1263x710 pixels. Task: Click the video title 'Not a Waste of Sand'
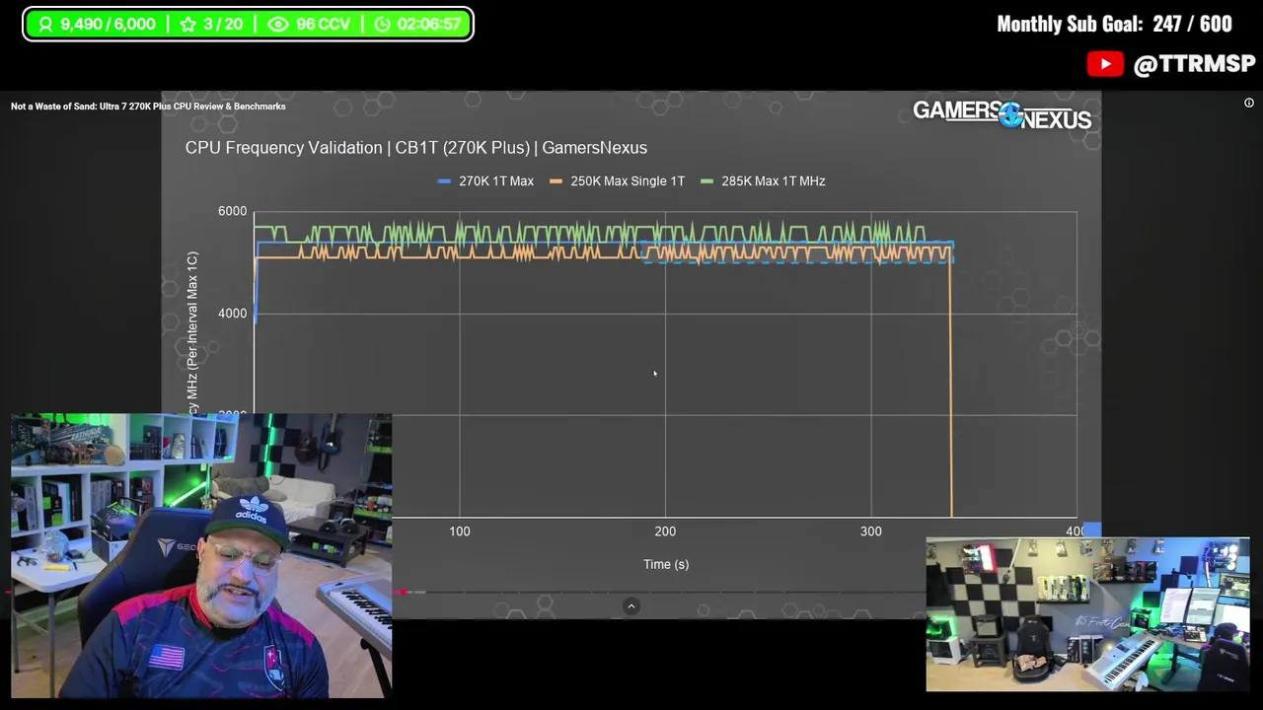(x=148, y=106)
